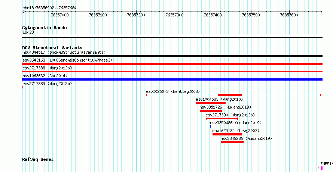Click the esv2717388 (Wong2012b) label
This screenshot has height=172, width=333.
tap(47, 68)
